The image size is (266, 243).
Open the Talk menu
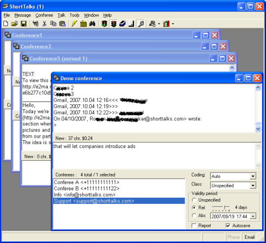pos(62,15)
